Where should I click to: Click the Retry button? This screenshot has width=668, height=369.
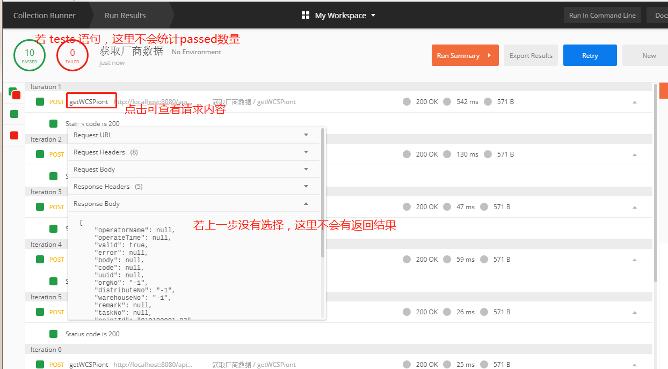click(590, 55)
